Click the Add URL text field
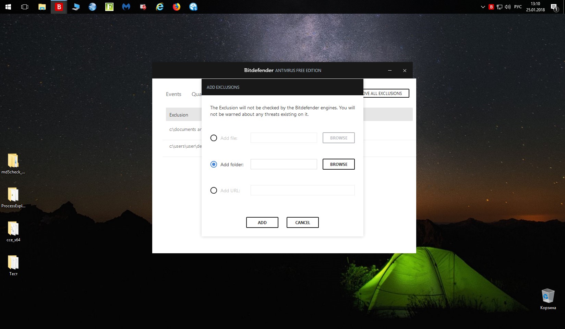 click(x=303, y=190)
